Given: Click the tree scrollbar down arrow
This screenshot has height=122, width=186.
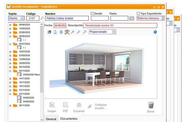Looking at the screenshot, I should click(x=41, y=120).
